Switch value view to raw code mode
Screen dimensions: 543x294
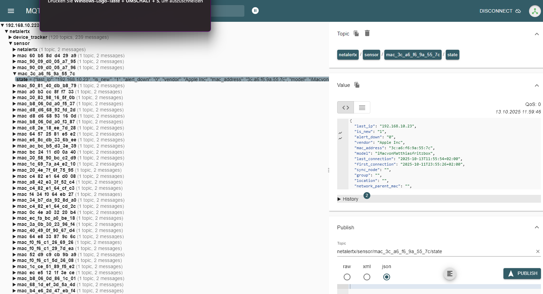coord(345,108)
